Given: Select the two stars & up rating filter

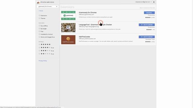Looking at the screenshot, I should (40, 54).
